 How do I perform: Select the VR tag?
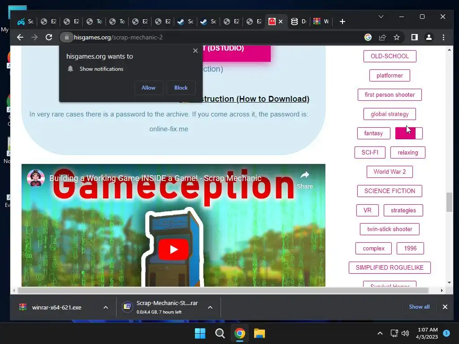point(368,211)
